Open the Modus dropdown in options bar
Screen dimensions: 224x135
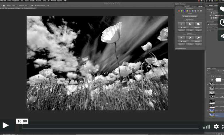pyautogui.click(x=15, y=5)
